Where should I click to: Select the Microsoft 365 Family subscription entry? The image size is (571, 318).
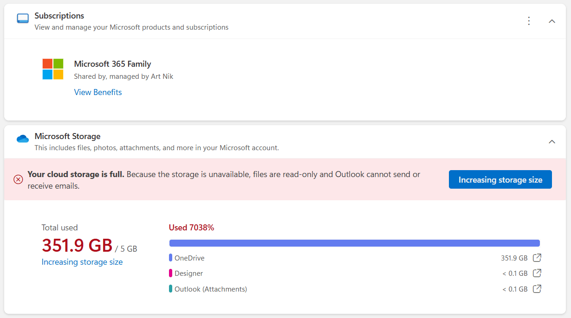coord(112,64)
